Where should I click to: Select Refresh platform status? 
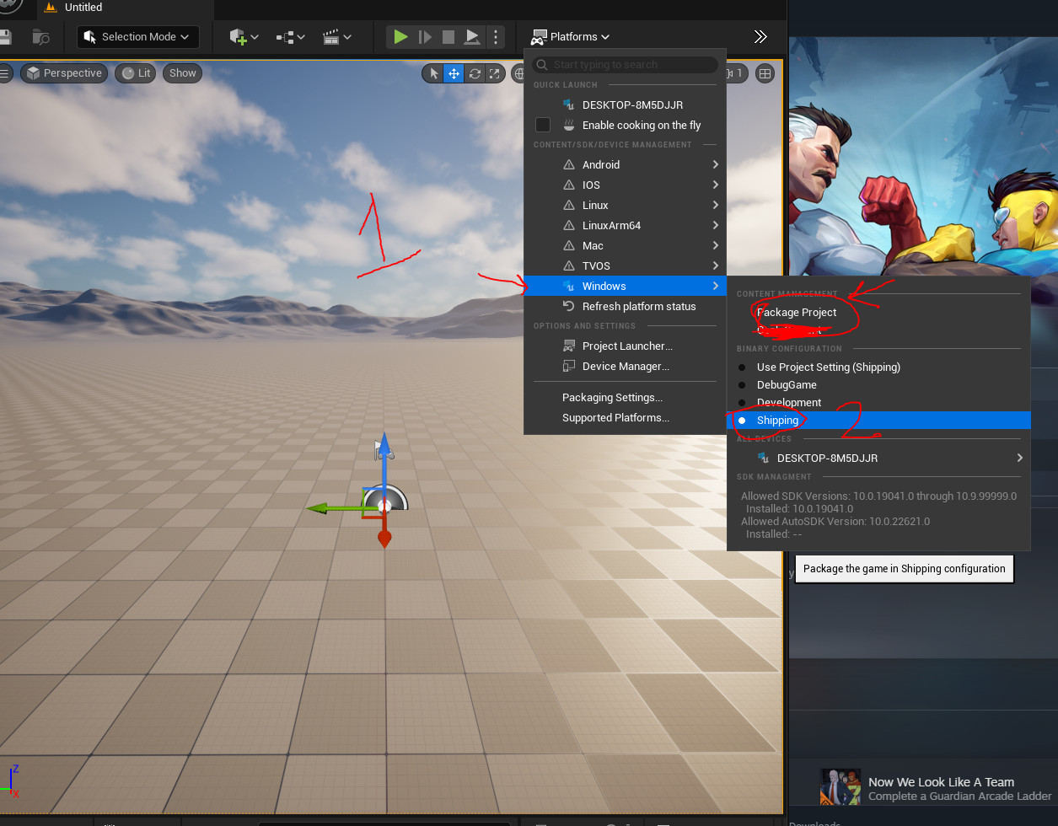point(625,306)
